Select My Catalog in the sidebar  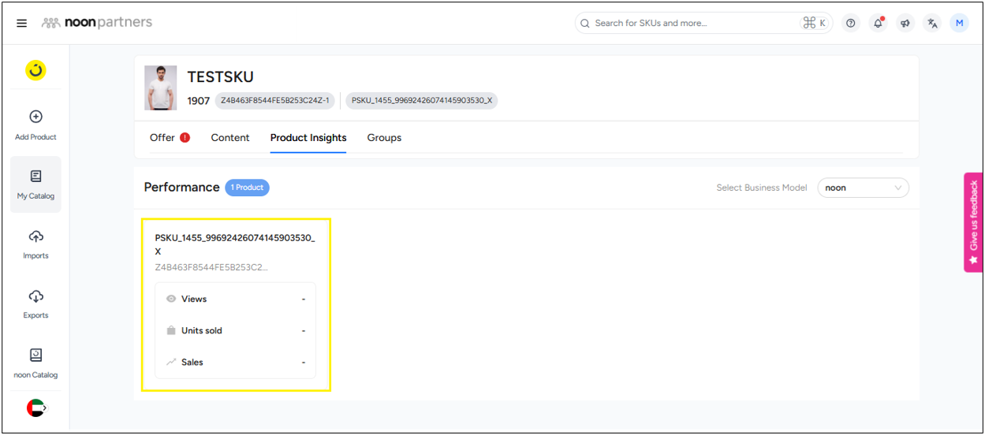point(35,184)
